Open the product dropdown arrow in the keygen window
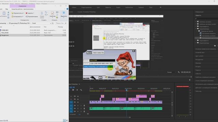This screenshot has height=122, width=218. click(114, 66)
